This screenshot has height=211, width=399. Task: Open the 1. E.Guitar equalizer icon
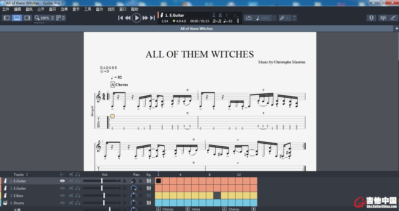click(x=149, y=181)
